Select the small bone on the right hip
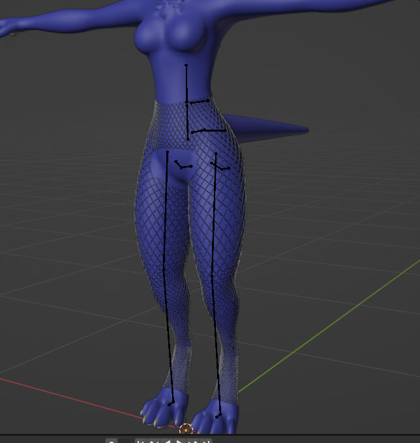 pos(220,167)
